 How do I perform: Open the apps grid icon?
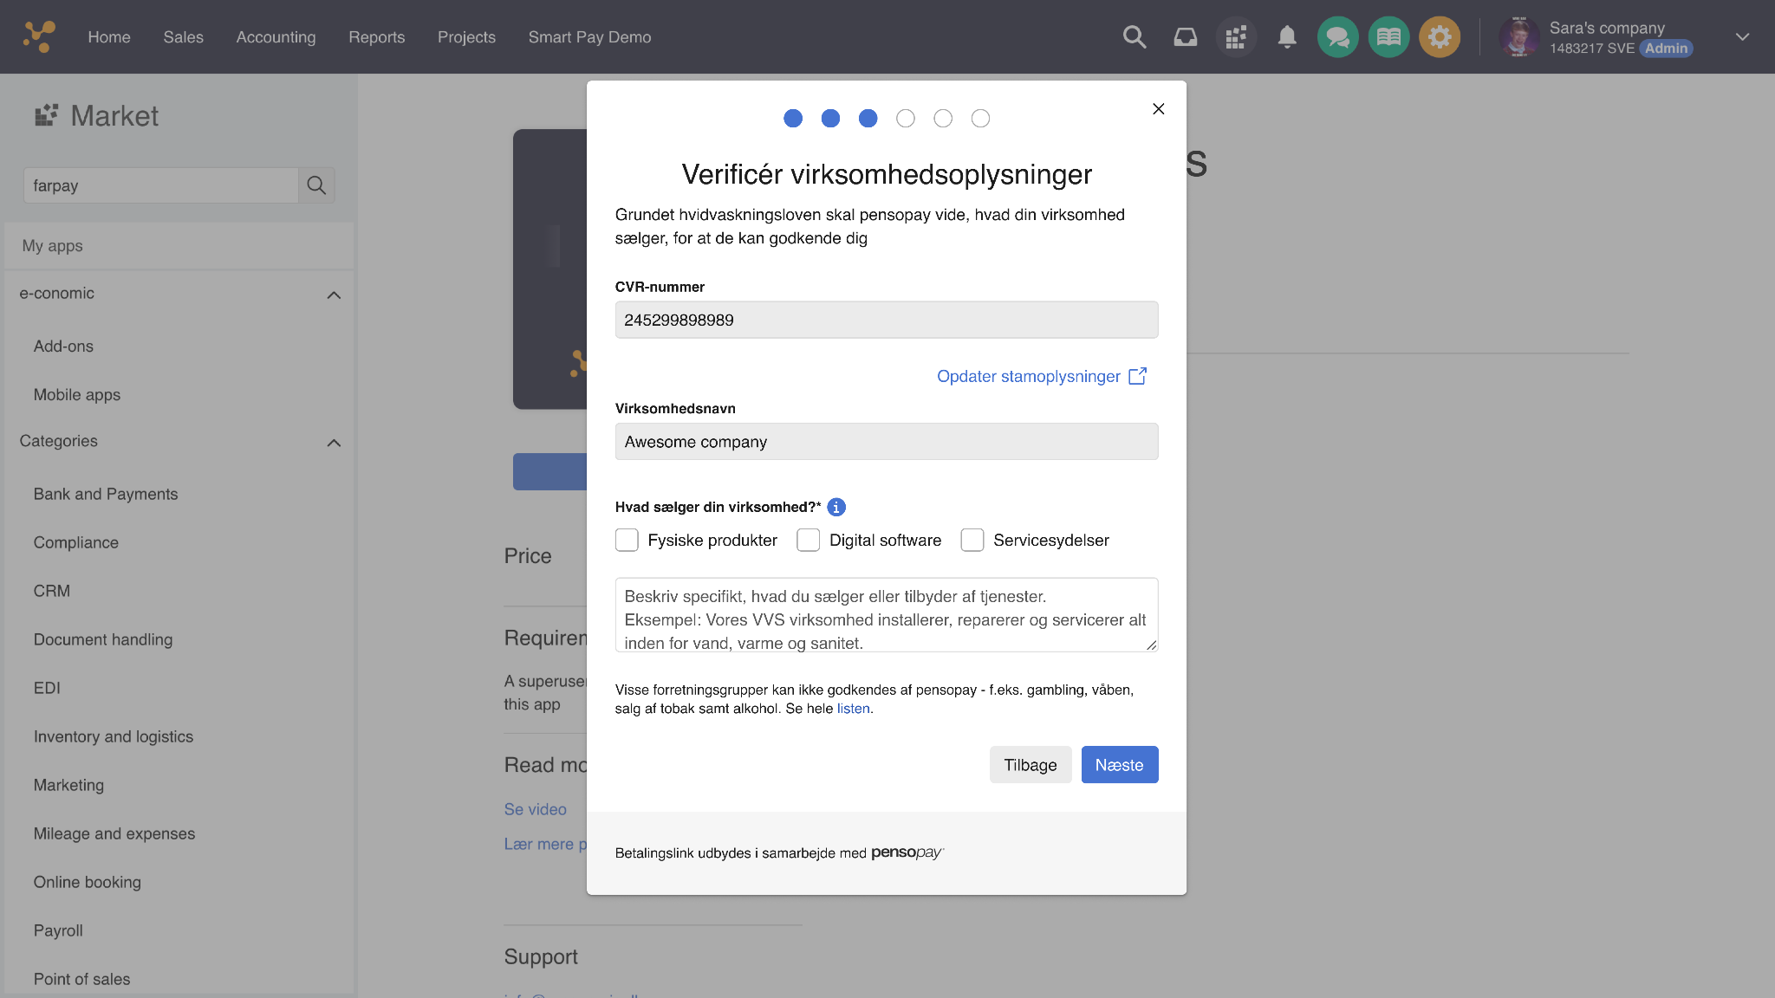1236,36
